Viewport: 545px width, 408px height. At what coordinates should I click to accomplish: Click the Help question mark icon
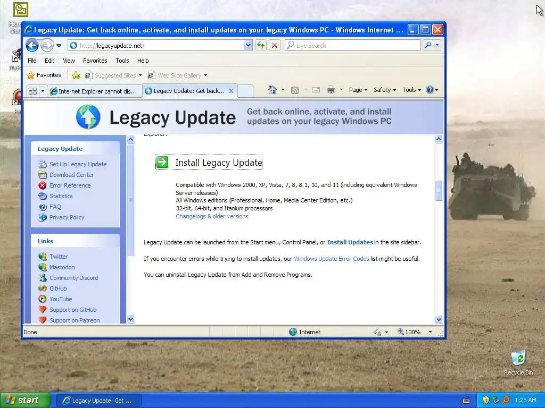click(430, 90)
